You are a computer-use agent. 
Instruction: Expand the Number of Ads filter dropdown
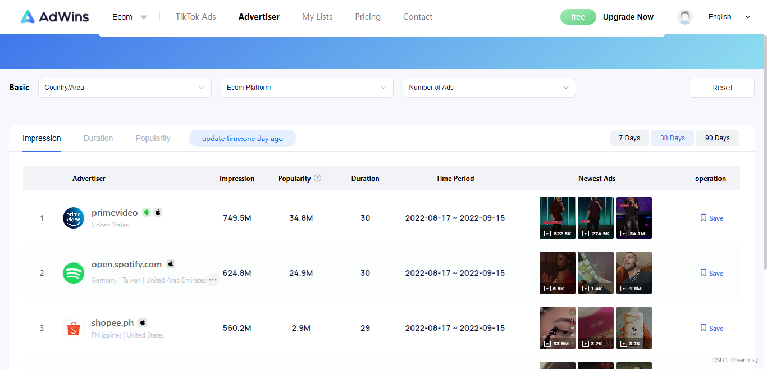[x=489, y=88]
